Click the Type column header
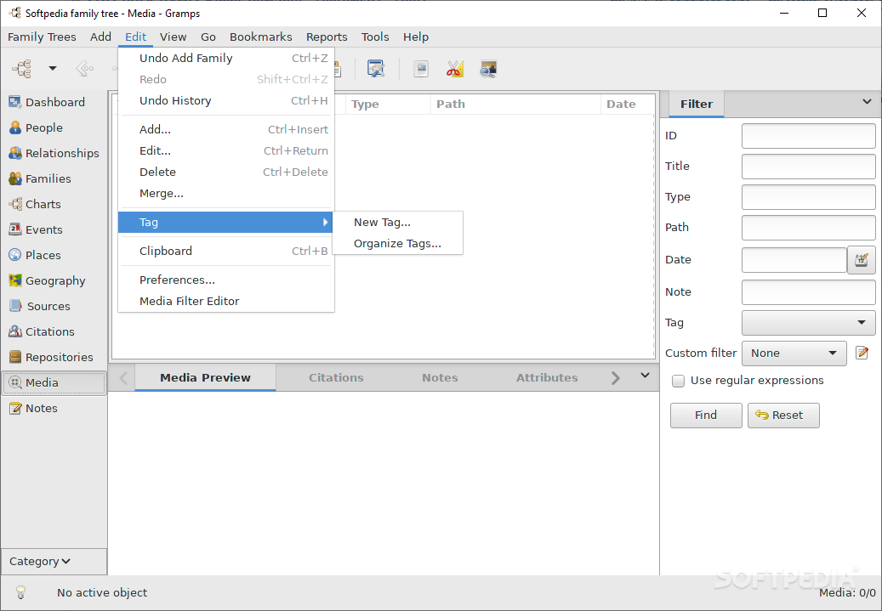882x611 pixels. click(x=388, y=104)
